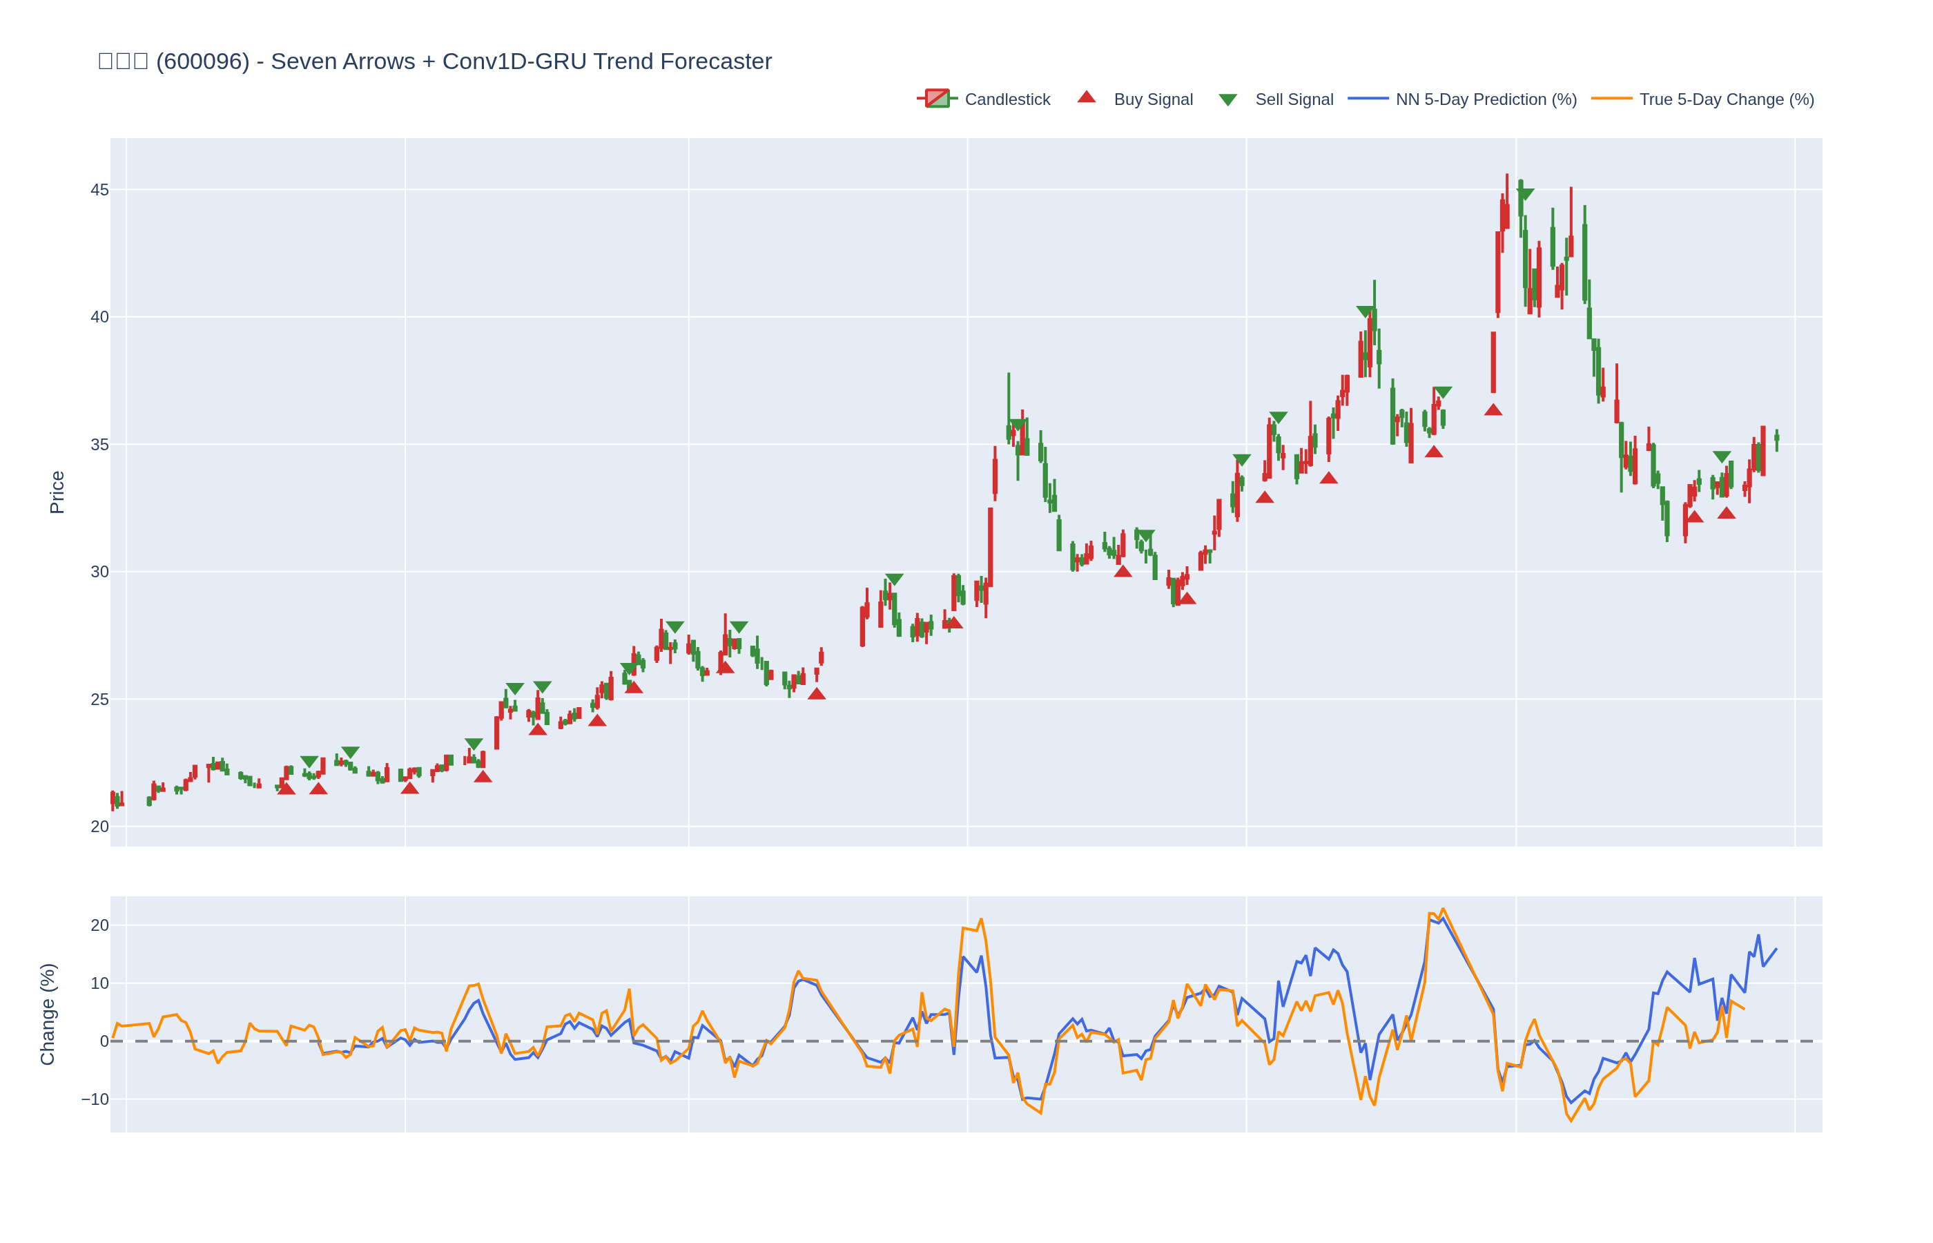Click the green Sell Signal triangle in legend
Image resolution: width=1933 pixels, height=1243 pixels.
pos(1227,100)
